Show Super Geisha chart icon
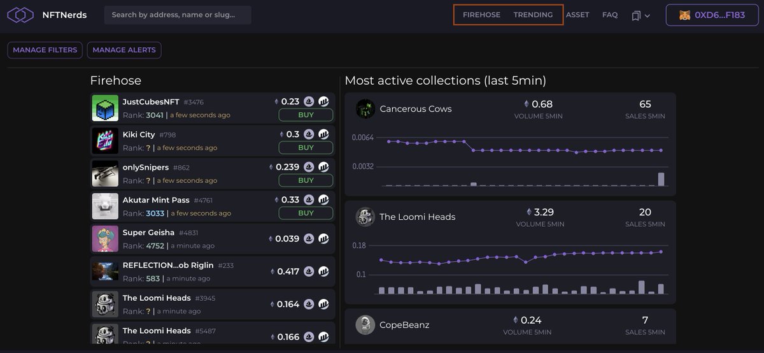 click(x=323, y=239)
